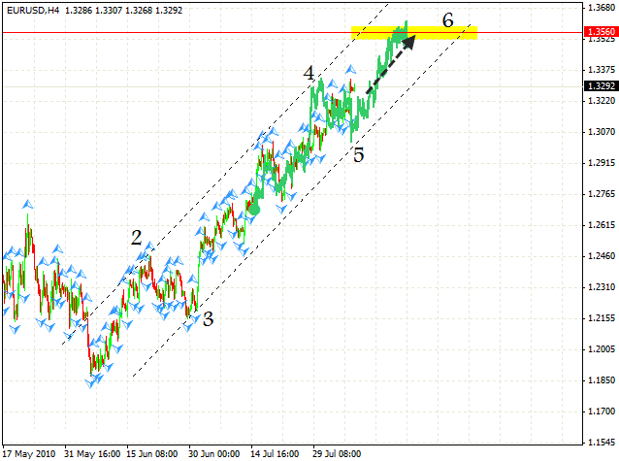
Task: Click the EURUSD,H4 chart title text
Action: click(33, 11)
